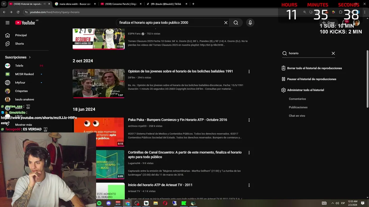The image size is (369, 207).
Task: Open Kick app from the taskbar
Action: [x=184, y=203]
